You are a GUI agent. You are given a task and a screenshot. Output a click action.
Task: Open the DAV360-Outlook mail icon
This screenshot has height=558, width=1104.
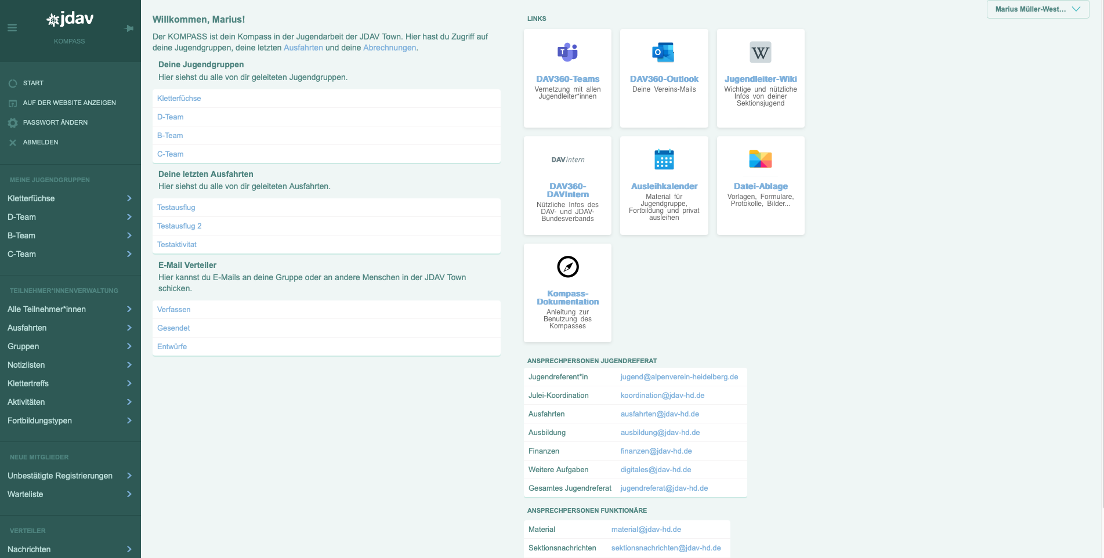pos(664,52)
